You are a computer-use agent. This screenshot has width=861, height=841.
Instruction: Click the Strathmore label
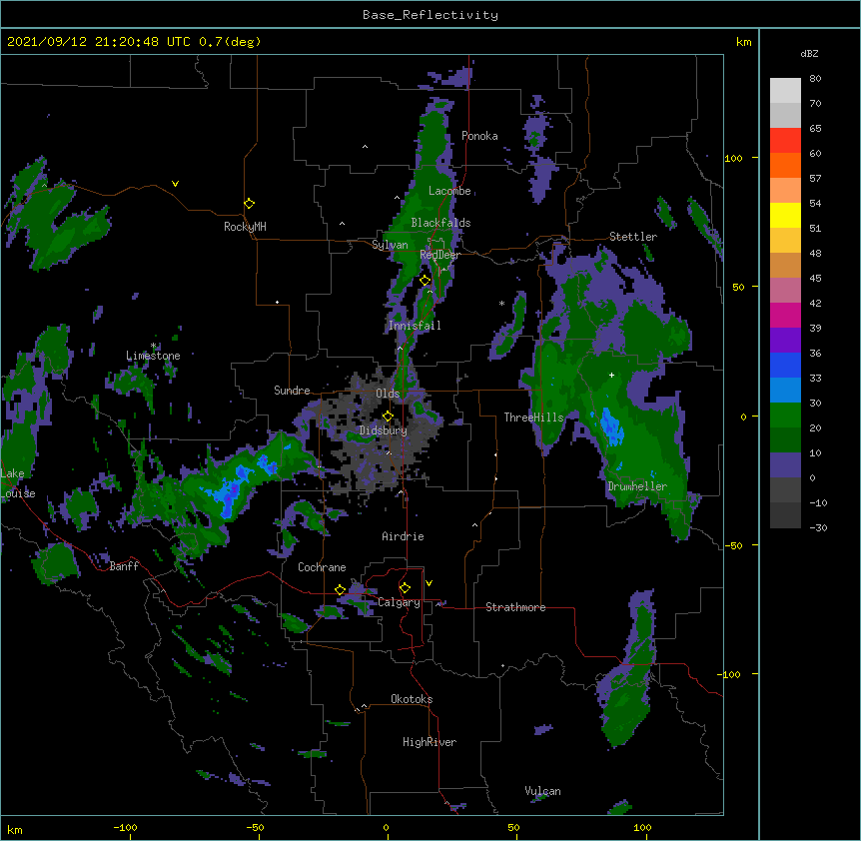click(x=515, y=607)
